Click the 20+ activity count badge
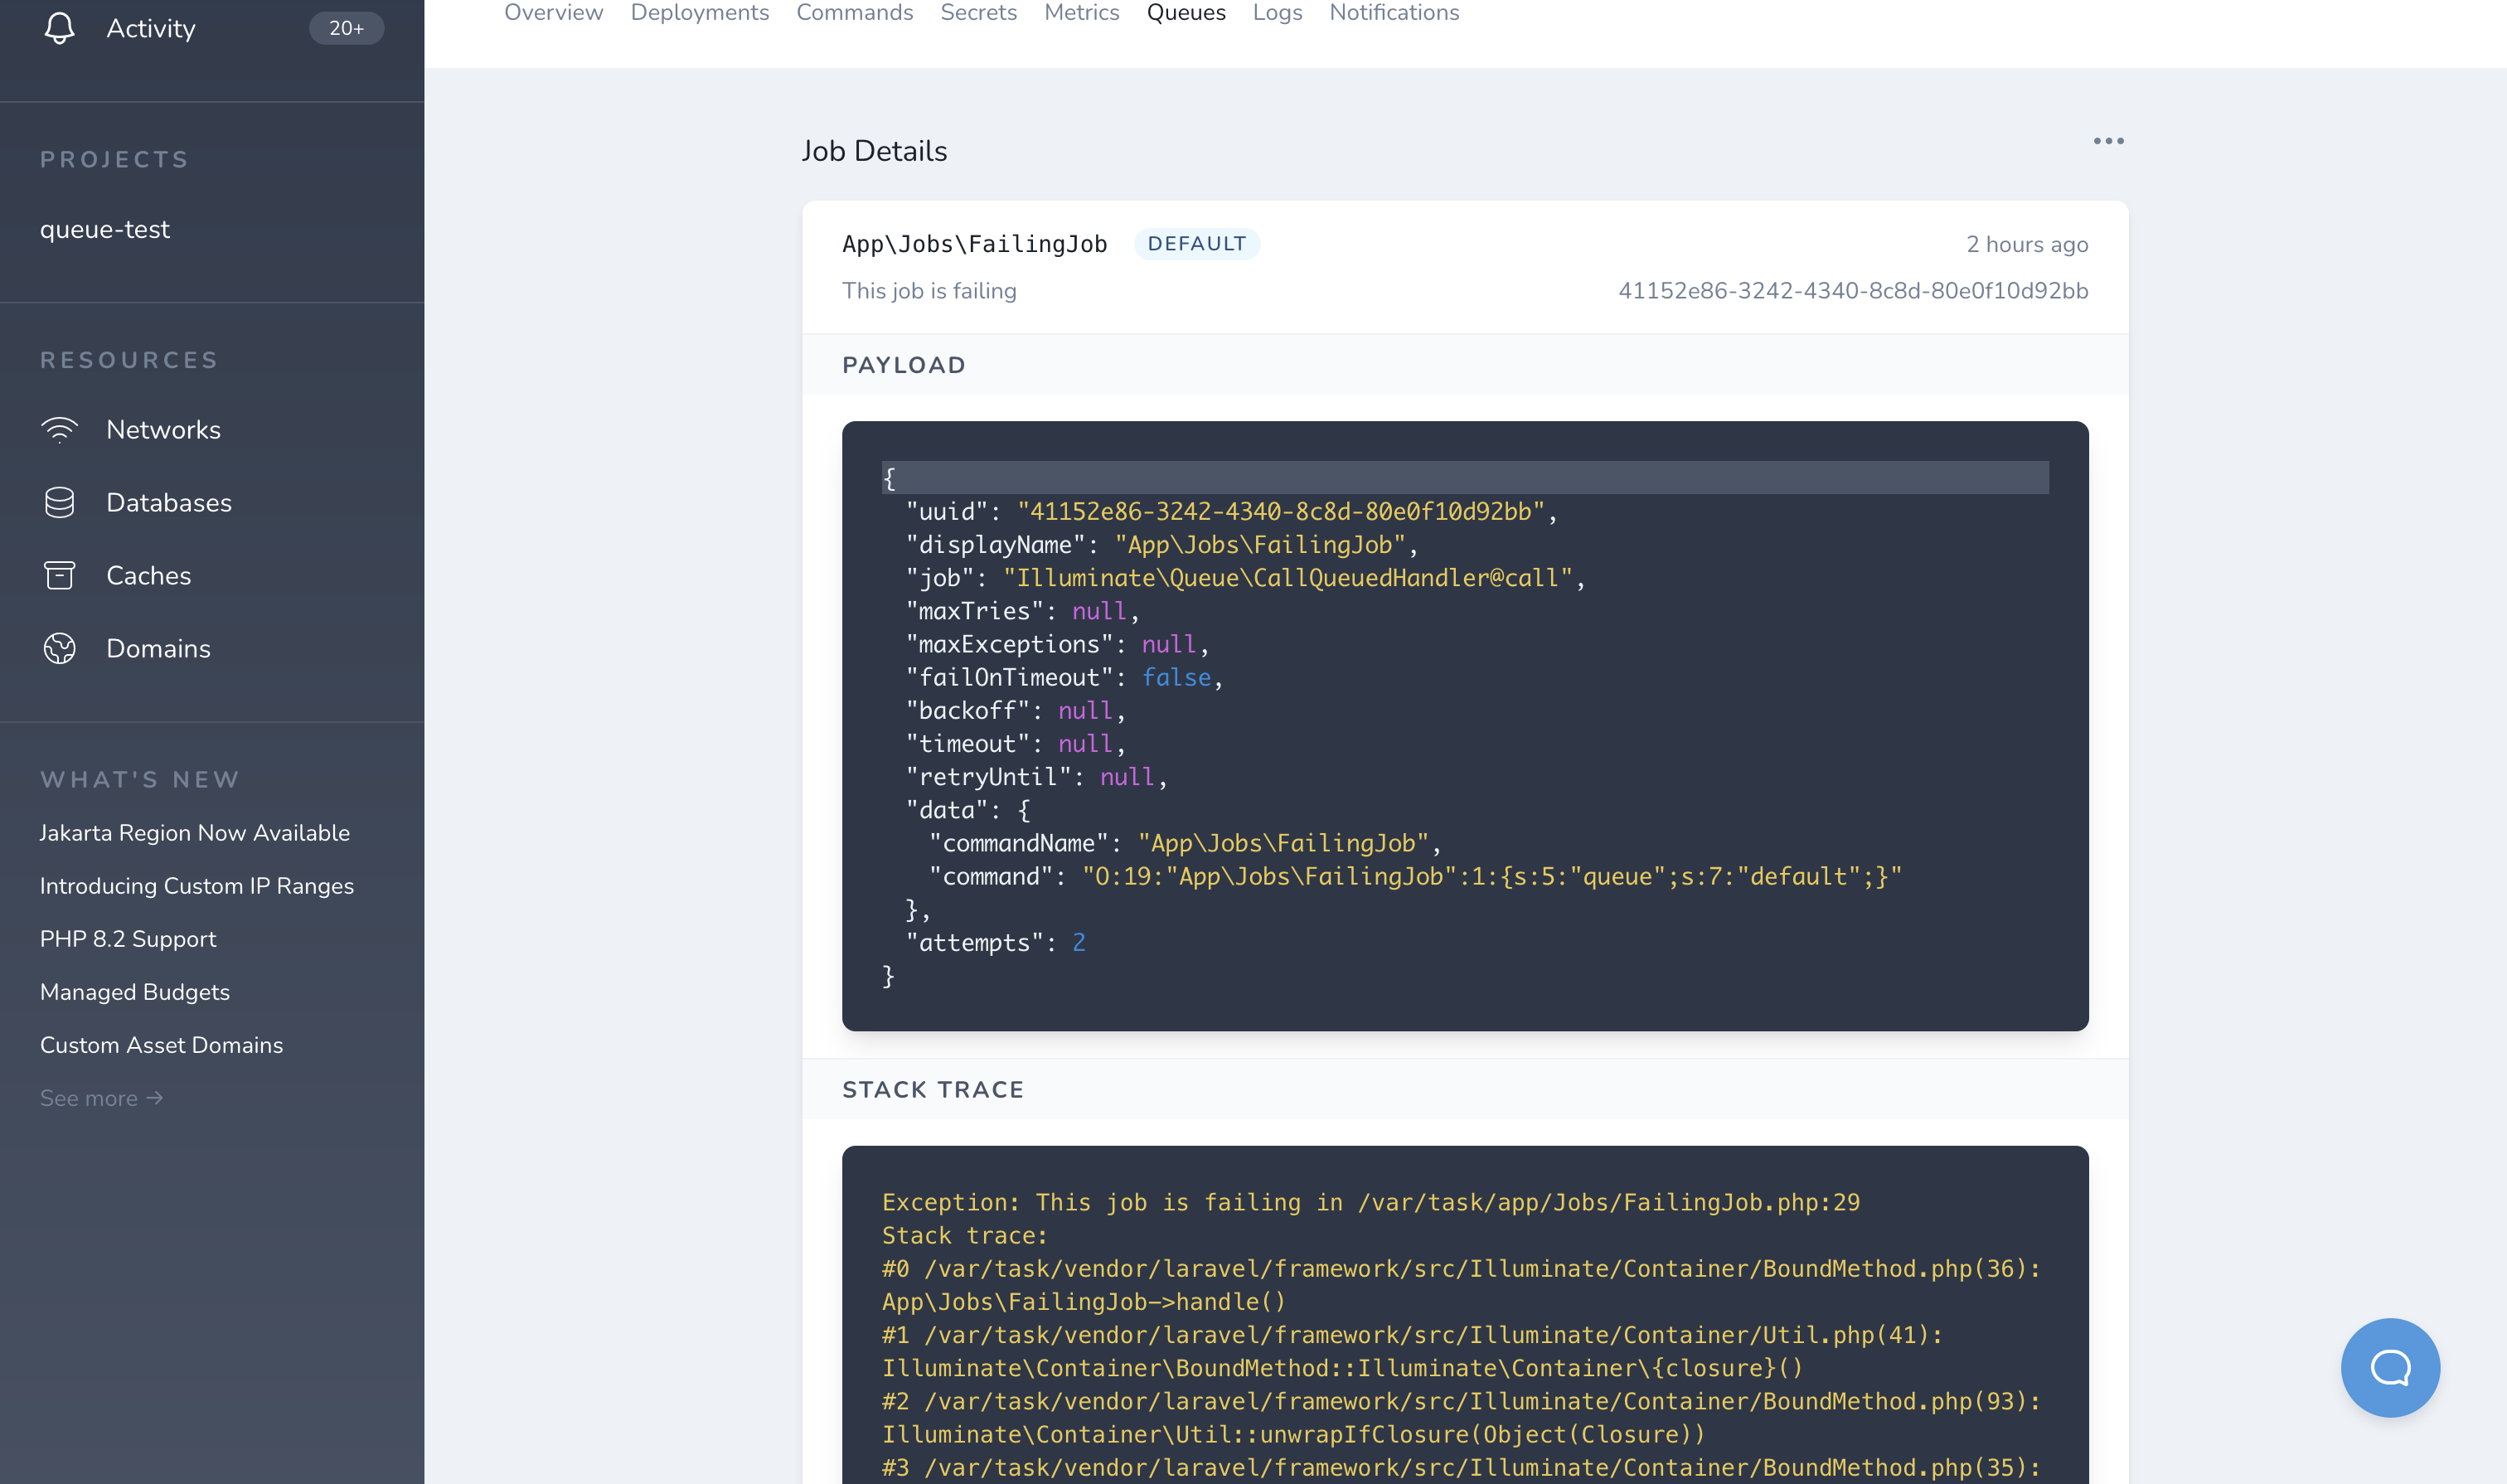Viewport: 2507px width, 1484px height. pyautogui.click(x=346, y=28)
